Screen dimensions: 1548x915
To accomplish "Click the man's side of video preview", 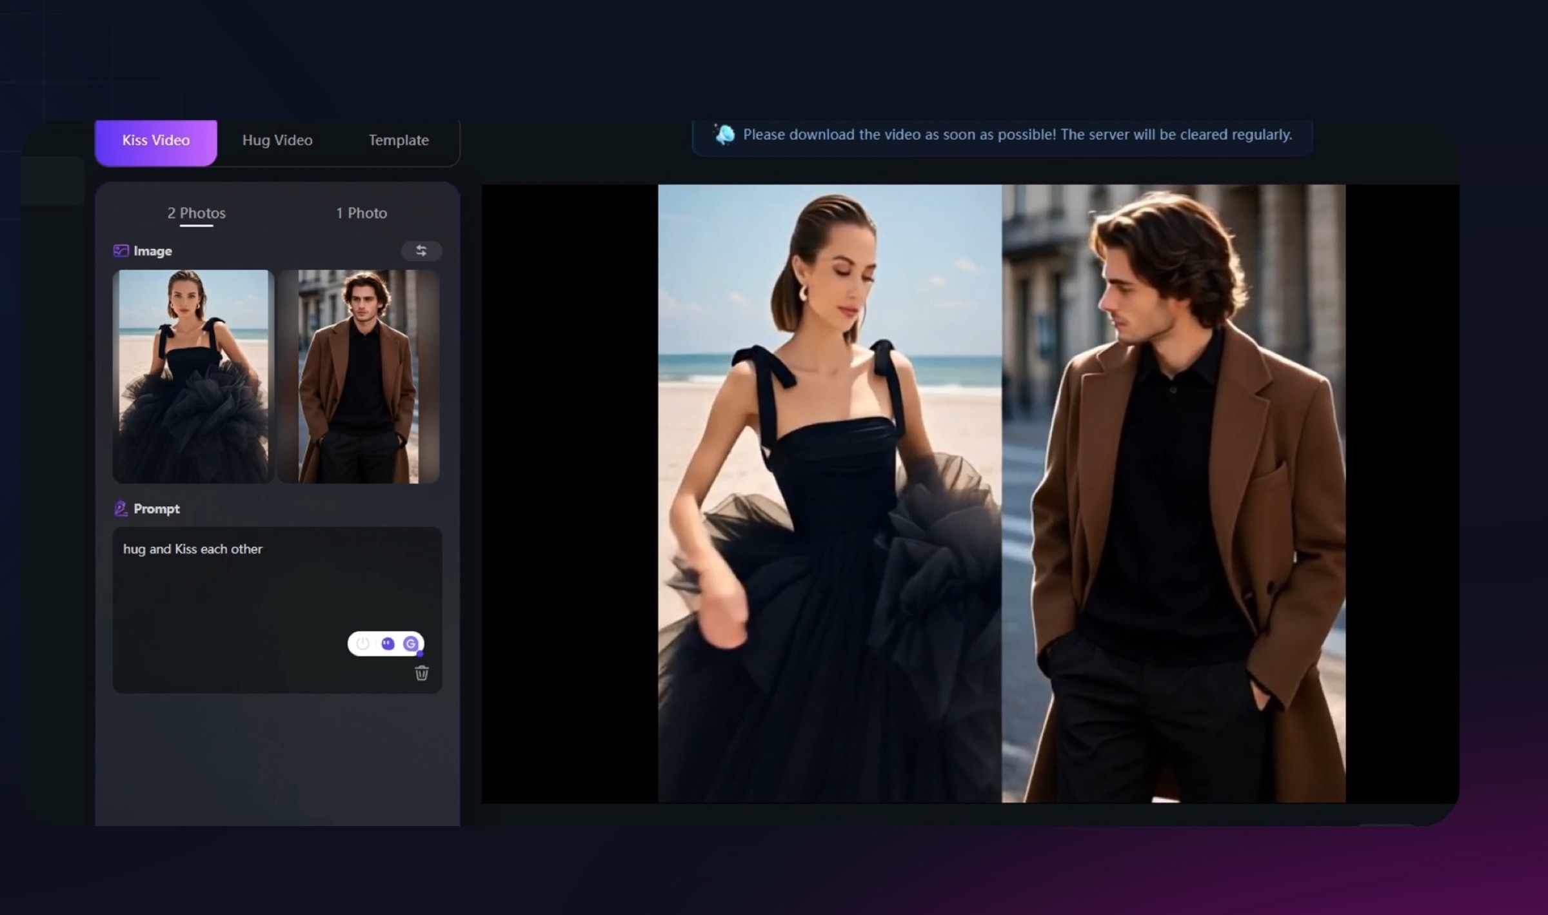I will click(x=1174, y=493).
